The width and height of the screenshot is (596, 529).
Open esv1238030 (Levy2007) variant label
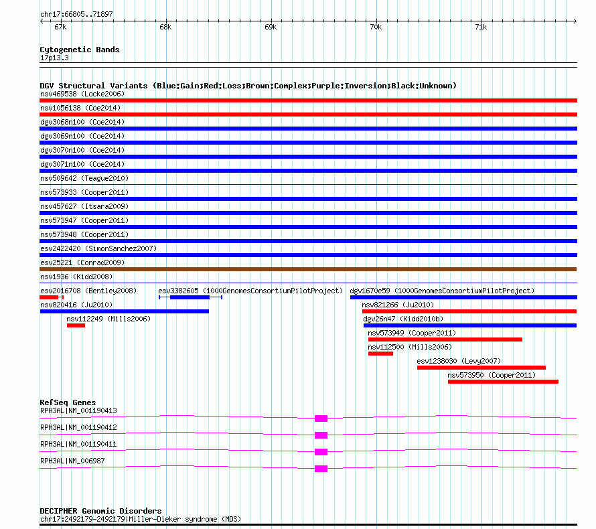[459, 361]
